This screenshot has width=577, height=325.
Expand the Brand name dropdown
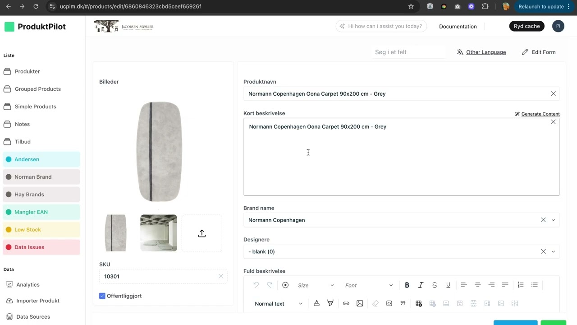[553, 220]
